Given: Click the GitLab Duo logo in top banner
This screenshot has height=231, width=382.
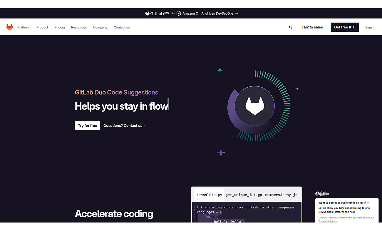Looking at the screenshot, I should pos(157,13).
